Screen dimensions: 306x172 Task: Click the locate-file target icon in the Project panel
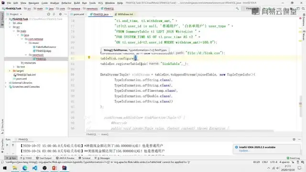tap(49, 14)
